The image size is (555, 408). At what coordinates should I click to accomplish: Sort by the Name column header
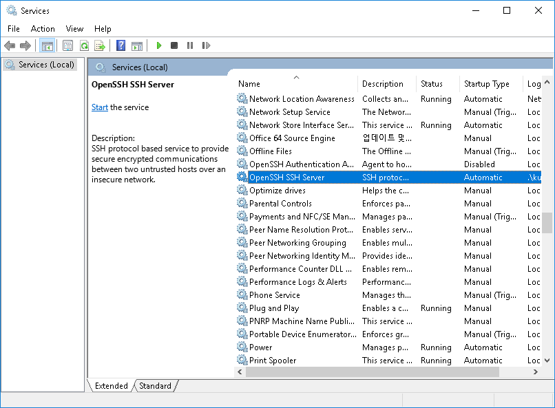[249, 84]
